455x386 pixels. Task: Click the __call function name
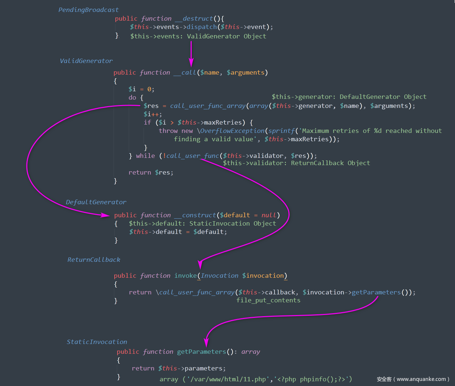point(185,72)
